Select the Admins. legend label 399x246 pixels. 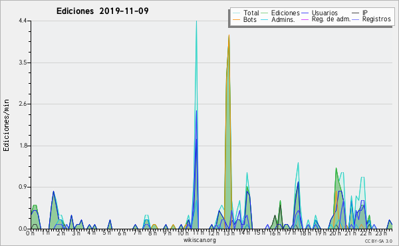[283, 19]
